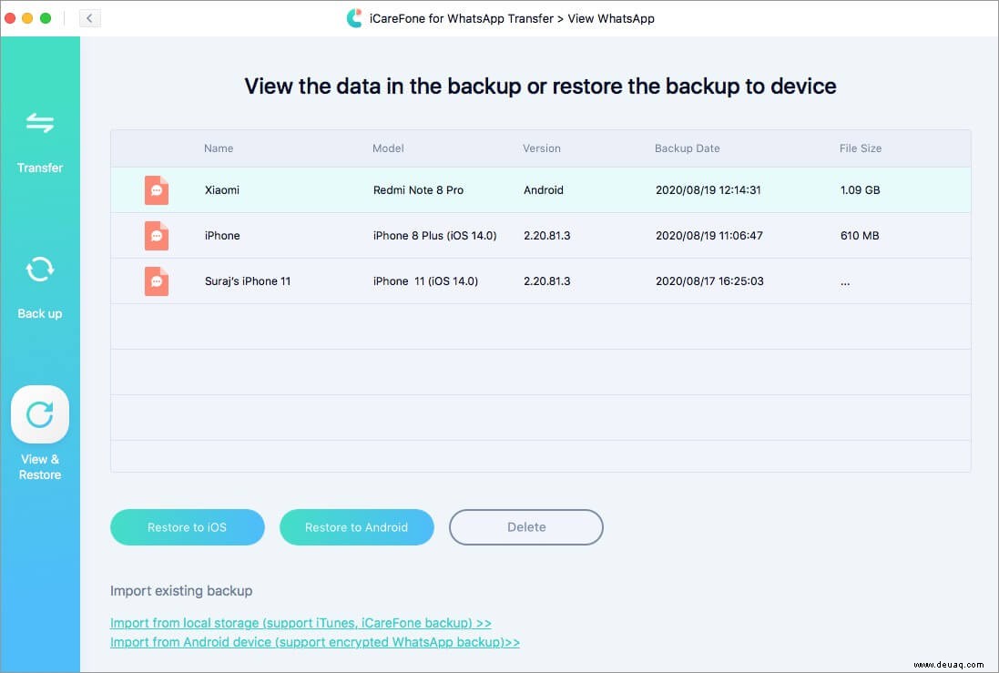This screenshot has height=673, width=999.
Task: Open Import from local storage link
Action: point(301,623)
